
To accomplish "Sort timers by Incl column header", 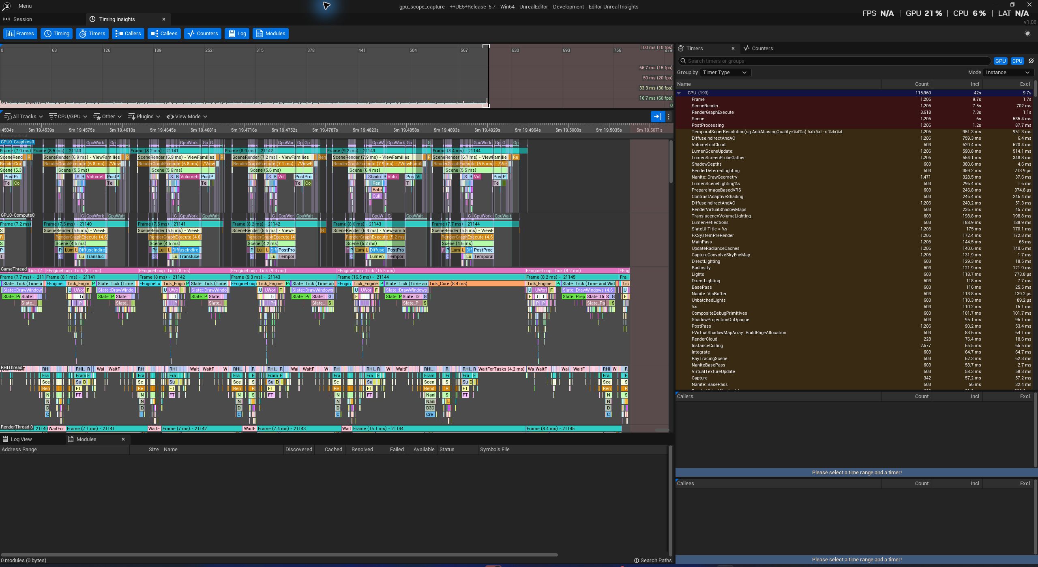I will 957,84.
